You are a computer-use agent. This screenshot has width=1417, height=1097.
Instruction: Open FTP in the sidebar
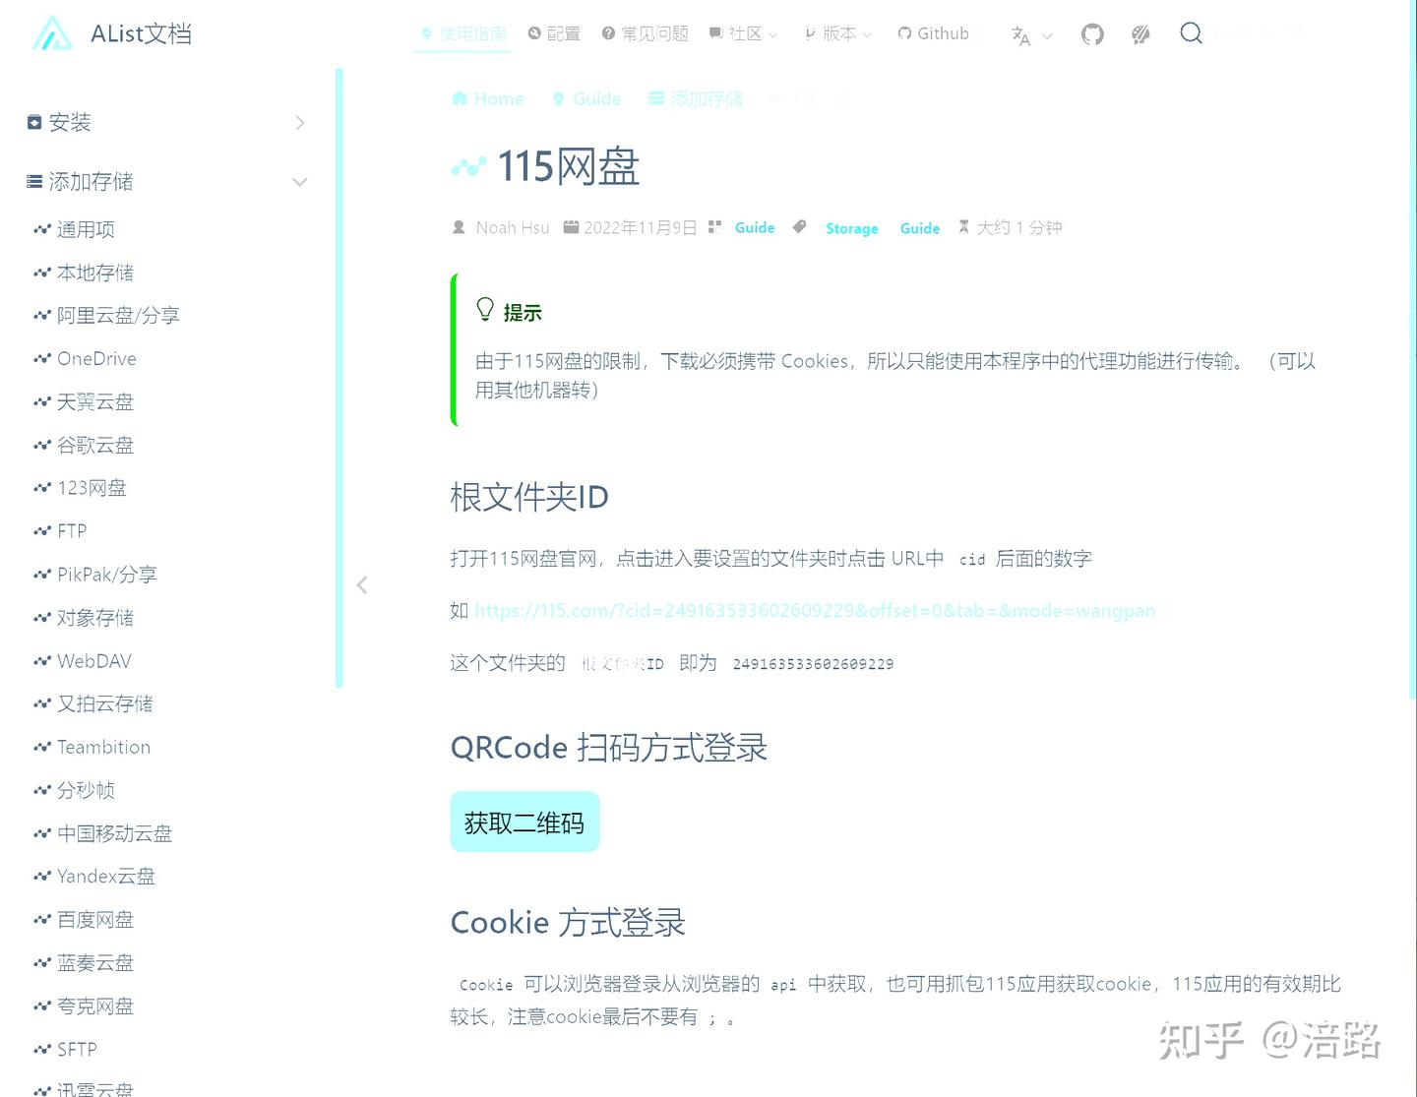61,531
